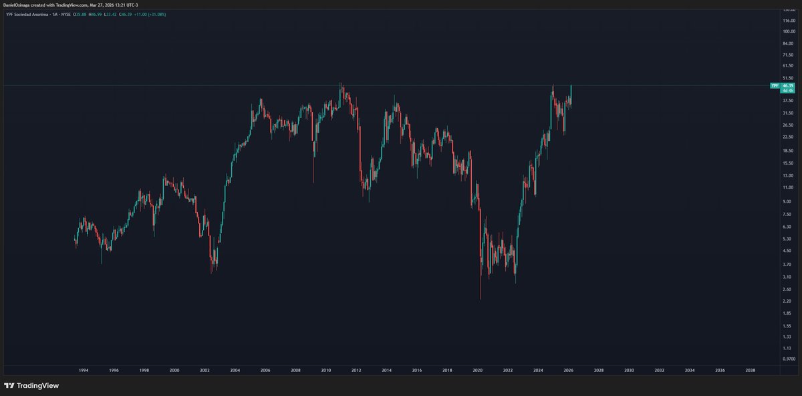Click the 2024 label on the time axis
Viewport: 802px width, 396px height.
538,370
